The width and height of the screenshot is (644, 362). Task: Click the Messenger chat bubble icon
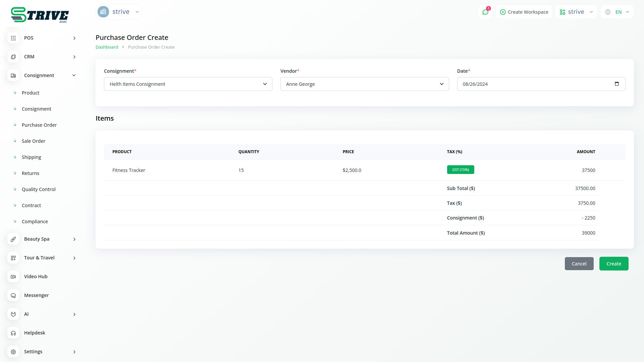[x=13, y=295]
